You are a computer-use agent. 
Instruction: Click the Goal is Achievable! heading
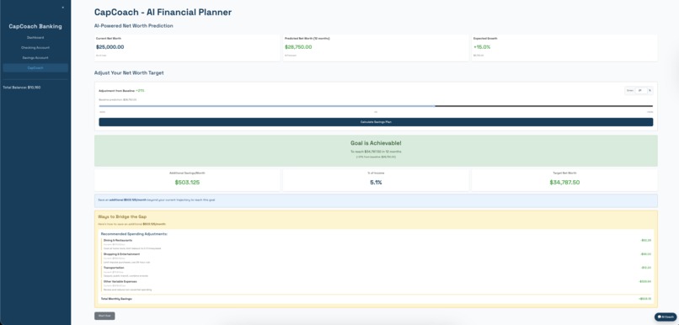[376, 143]
